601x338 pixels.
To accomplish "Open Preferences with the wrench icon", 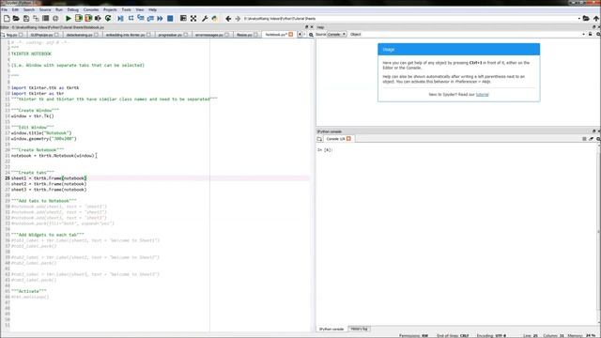I will pos(205,19).
